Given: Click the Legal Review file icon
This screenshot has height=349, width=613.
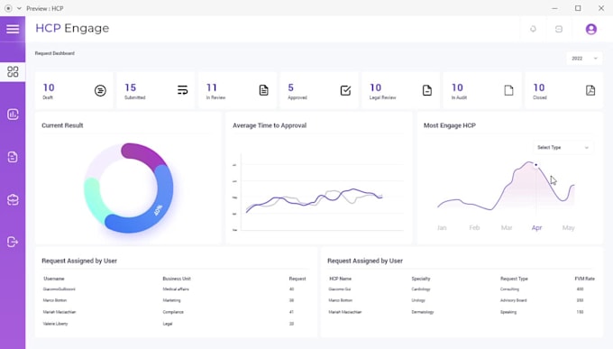Looking at the screenshot, I should pos(427,90).
